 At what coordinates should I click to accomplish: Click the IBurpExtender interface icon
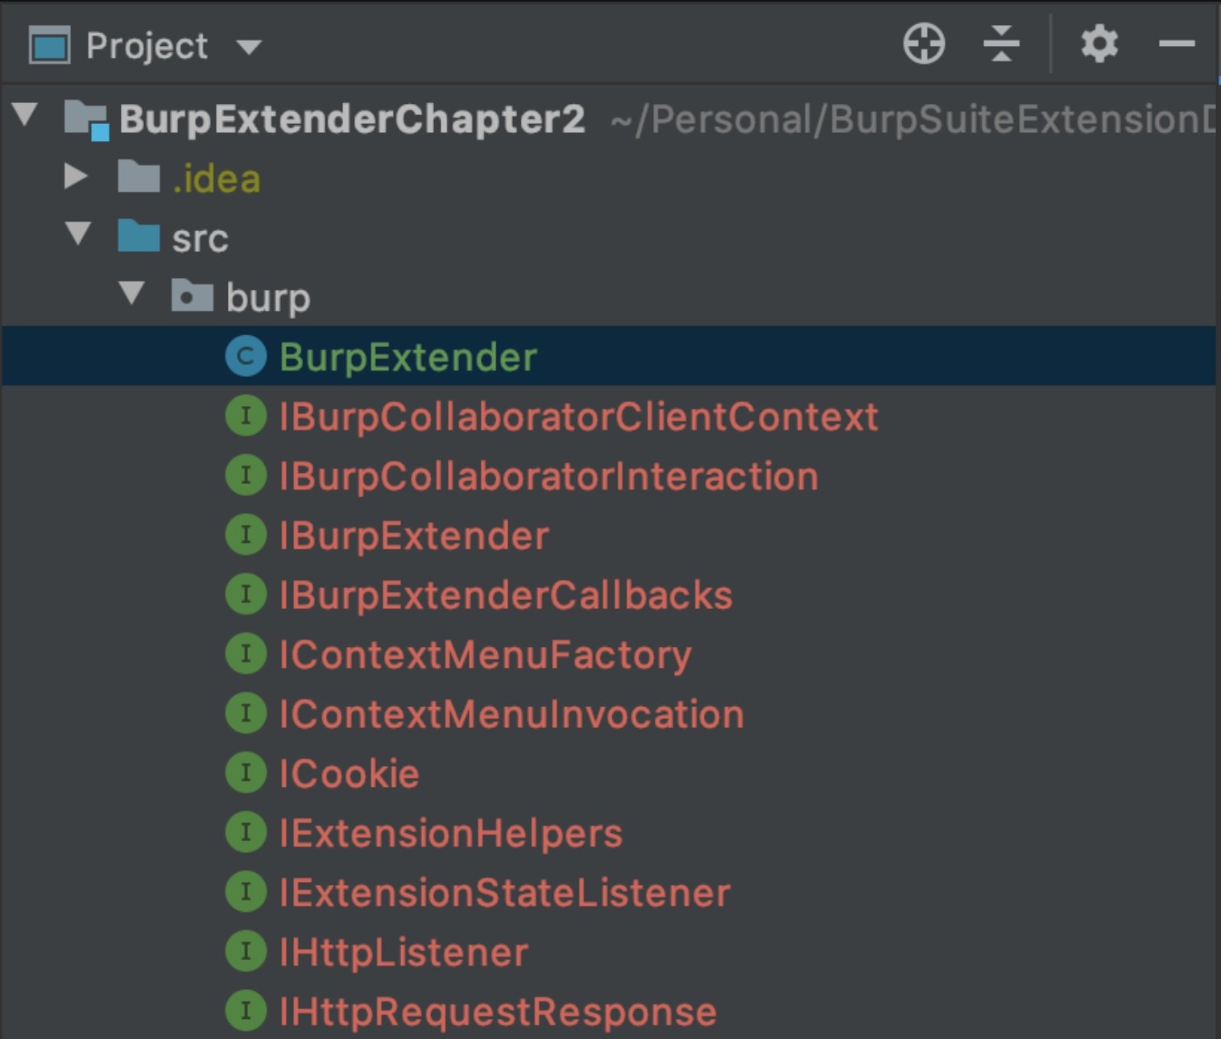click(x=246, y=536)
